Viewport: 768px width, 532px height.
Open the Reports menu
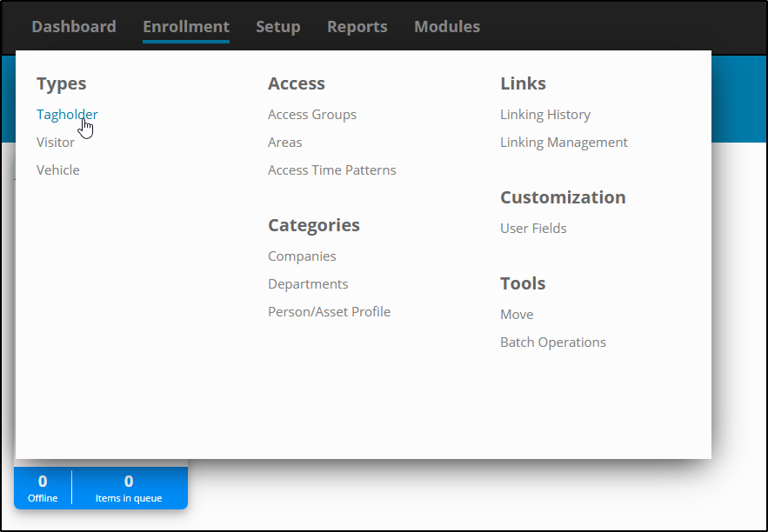point(357,26)
